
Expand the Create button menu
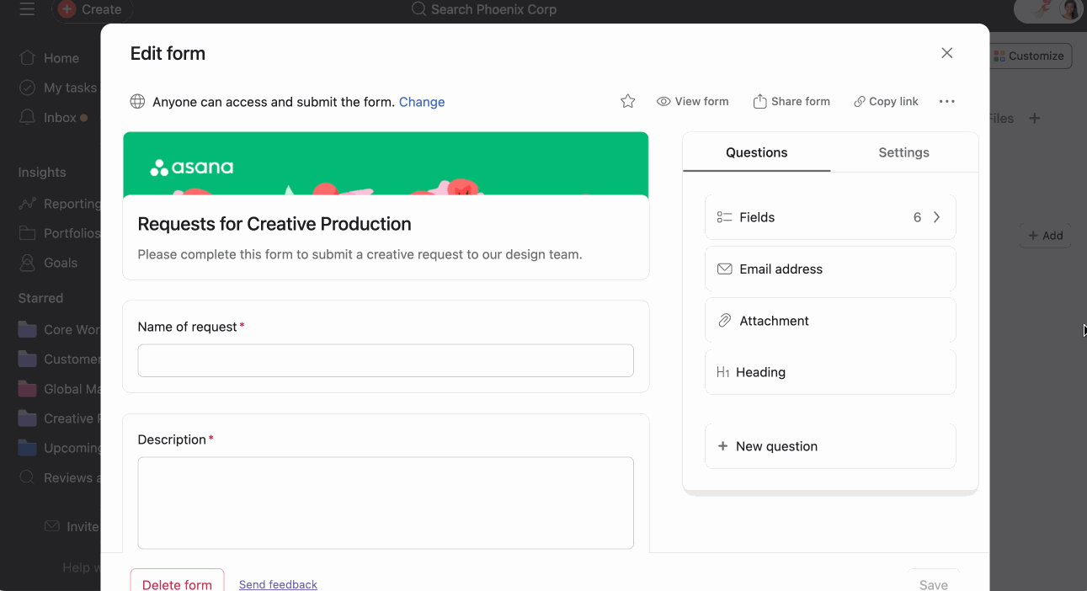pos(91,10)
